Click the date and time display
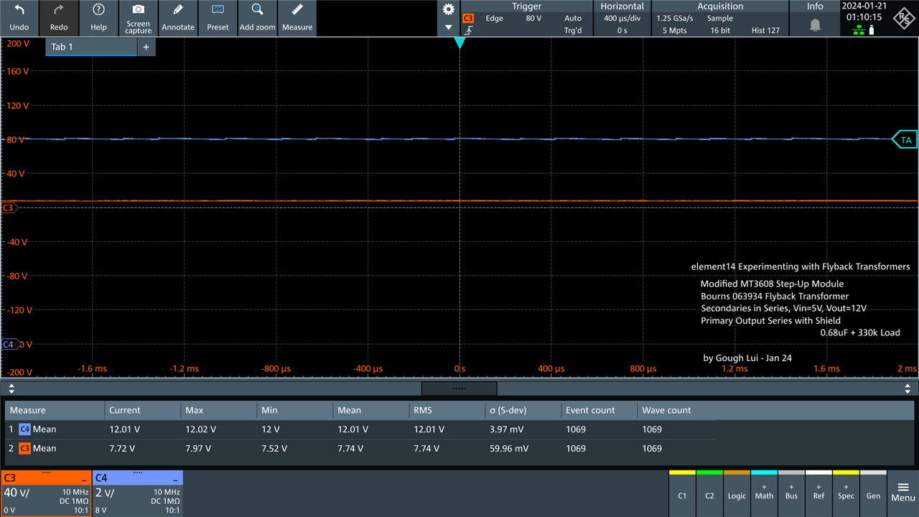Screen dimensions: 919x517 tap(865, 11)
